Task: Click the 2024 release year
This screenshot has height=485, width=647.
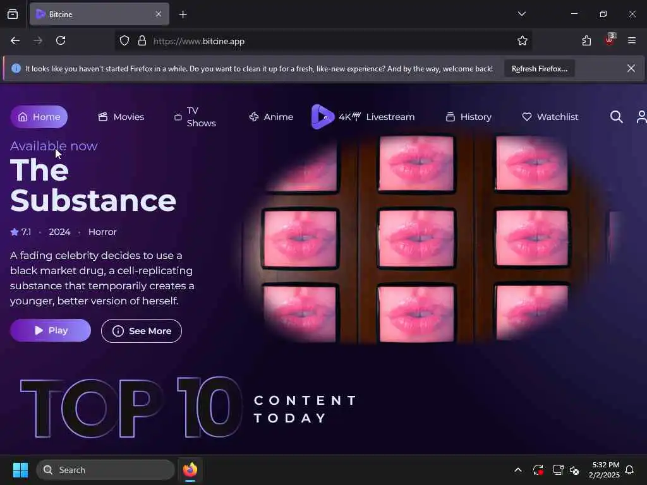Action: pos(59,232)
